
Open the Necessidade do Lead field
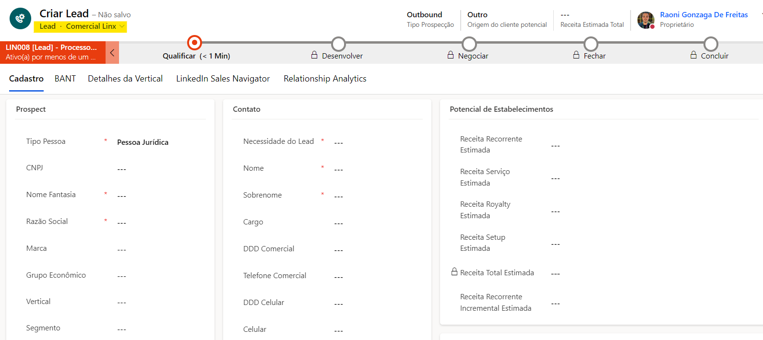(x=374, y=142)
